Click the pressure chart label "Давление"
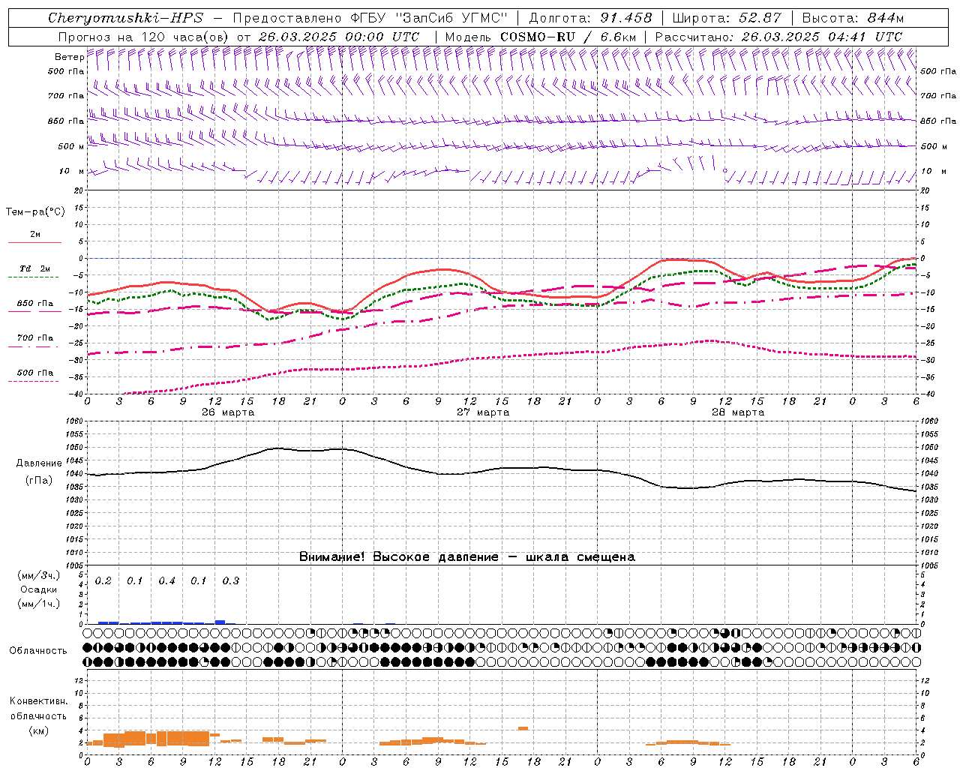 pyautogui.click(x=39, y=463)
